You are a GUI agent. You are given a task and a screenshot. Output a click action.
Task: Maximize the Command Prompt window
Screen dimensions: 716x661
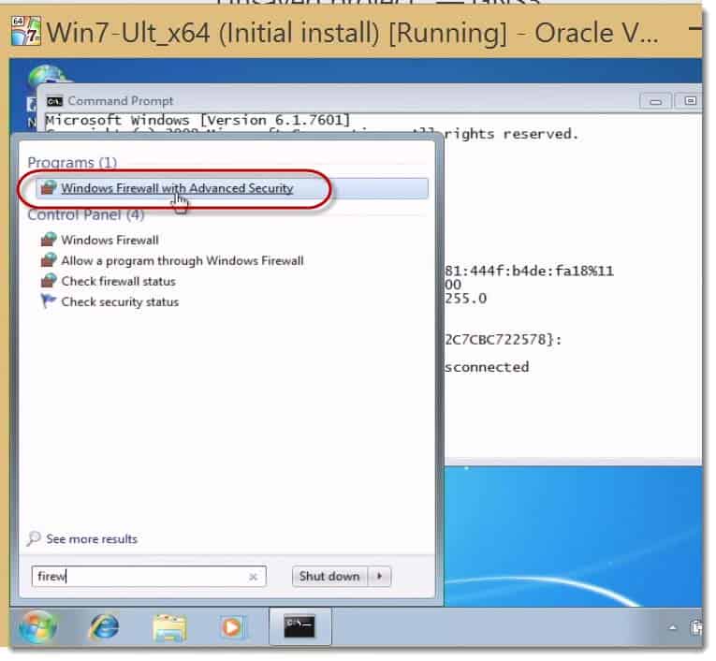coord(691,101)
